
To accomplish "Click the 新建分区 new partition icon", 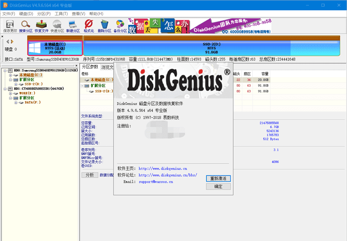I will point(73,26).
